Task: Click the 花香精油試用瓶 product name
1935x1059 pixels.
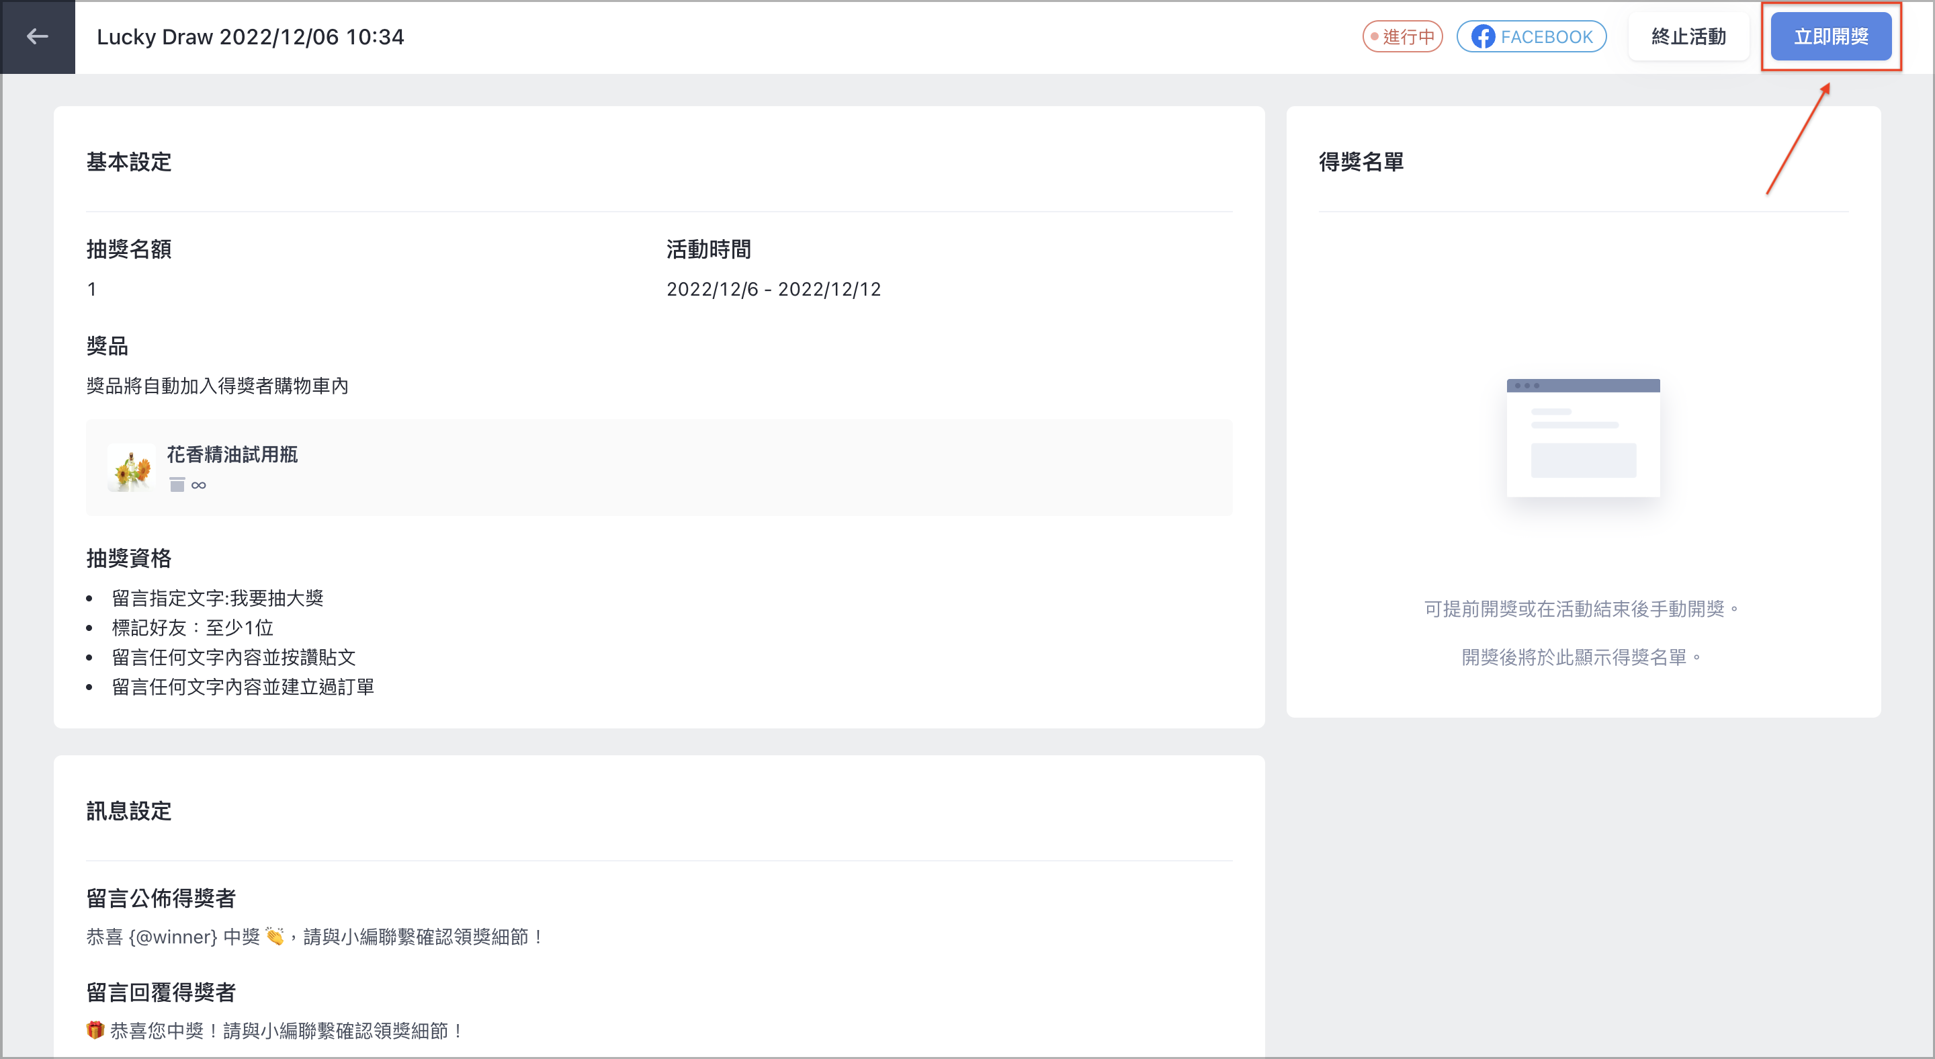Action: [x=232, y=454]
